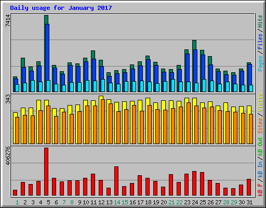Screen dimensions: 266x208
Task: Click day label 2 on x-axis
Action: click(25, 202)
